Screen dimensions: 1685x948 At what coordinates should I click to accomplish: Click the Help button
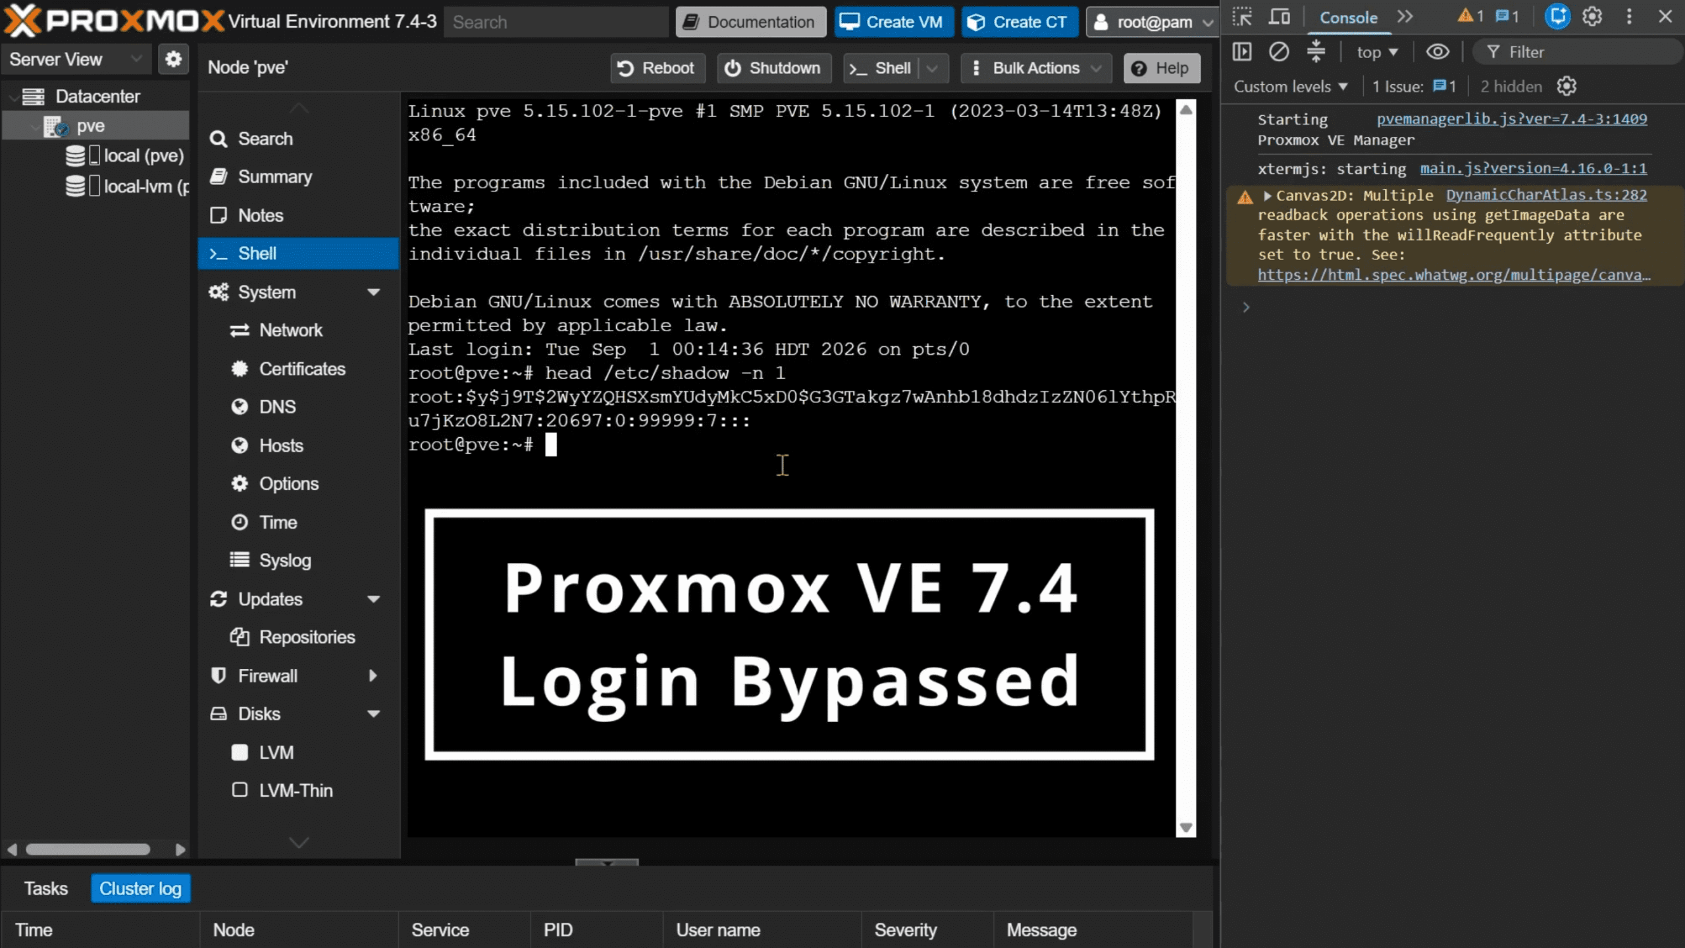pyautogui.click(x=1162, y=68)
